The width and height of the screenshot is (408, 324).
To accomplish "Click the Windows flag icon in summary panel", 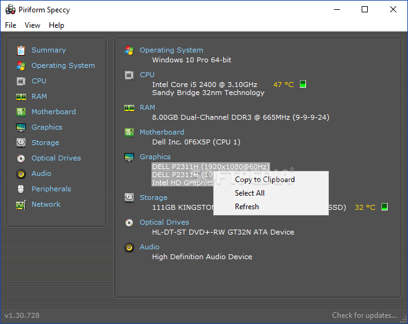I will pos(129,51).
